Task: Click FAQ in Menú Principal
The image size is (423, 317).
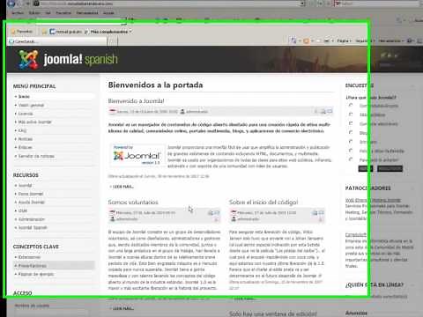Action: tap(22, 130)
